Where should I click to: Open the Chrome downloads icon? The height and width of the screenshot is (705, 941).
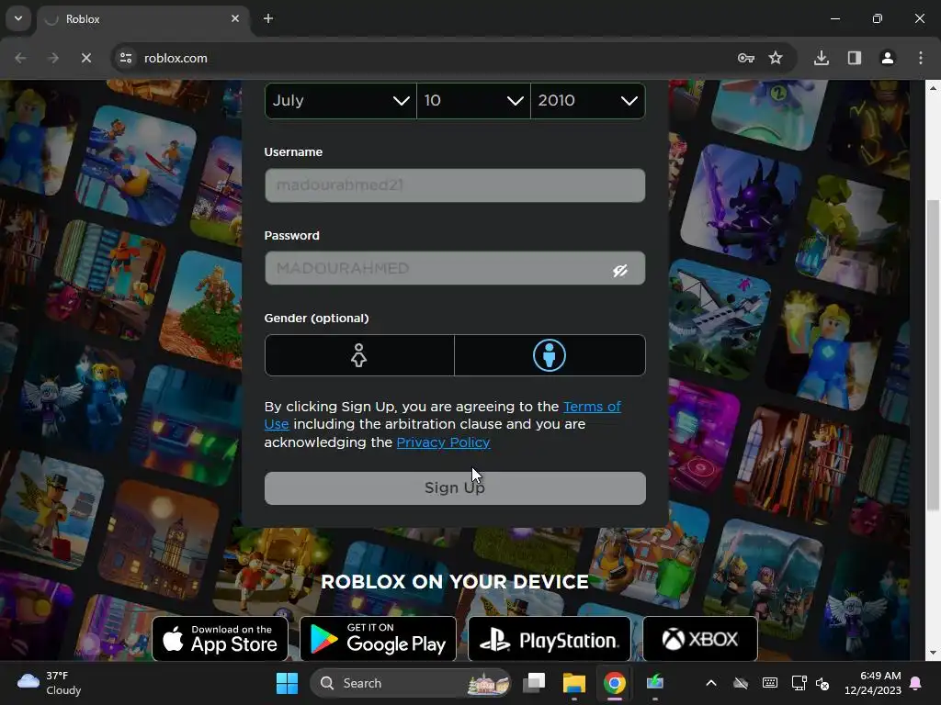tap(822, 58)
